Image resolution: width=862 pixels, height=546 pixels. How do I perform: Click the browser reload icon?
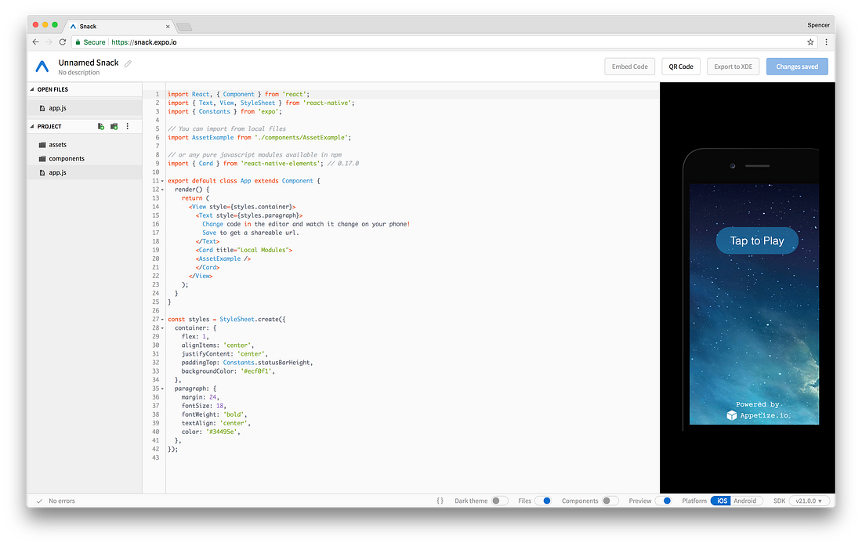(63, 42)
